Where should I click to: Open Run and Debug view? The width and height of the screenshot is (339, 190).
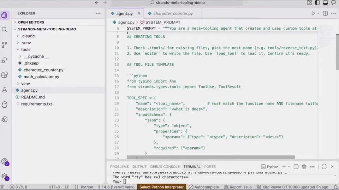(x=4, y=60)
